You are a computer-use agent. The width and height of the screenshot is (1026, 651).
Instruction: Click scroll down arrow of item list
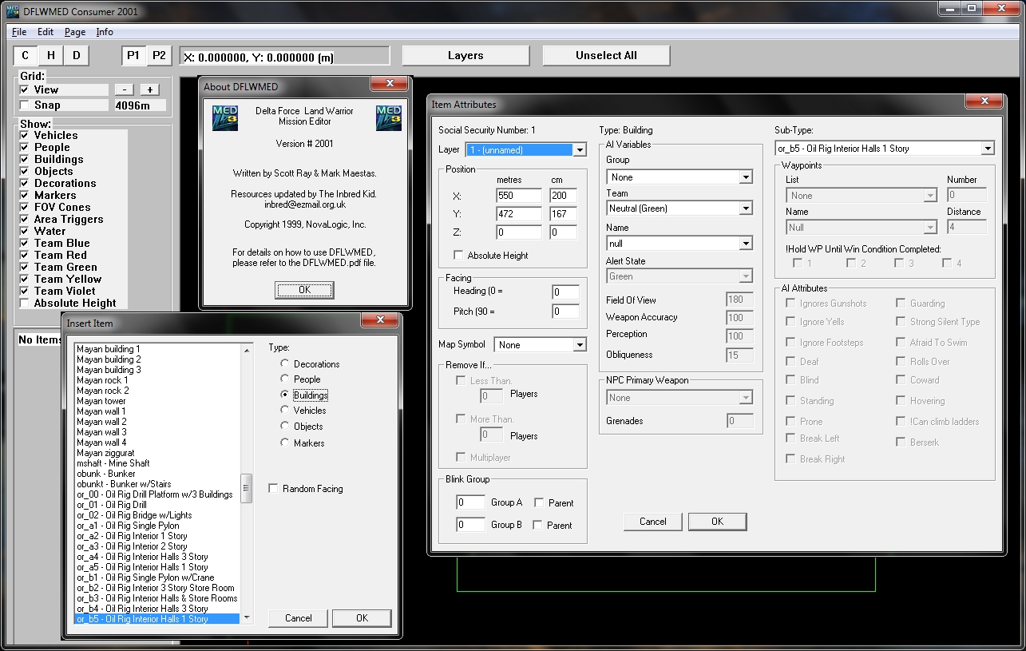pos(246,617)
